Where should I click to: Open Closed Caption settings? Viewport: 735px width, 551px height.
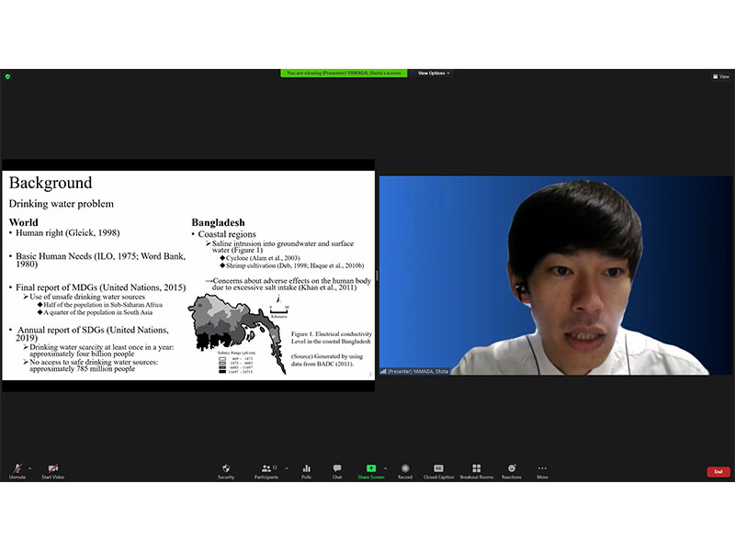[x=438, y=470]
